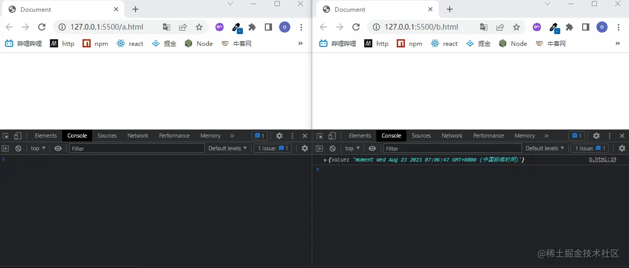Switch to Performance tab in right DevTools
Screen dimensions: 629x268
(488, 136)
